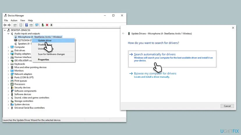241x135 pixels.
Task: Click Search automatically for drivers
Action: [172, 59]
